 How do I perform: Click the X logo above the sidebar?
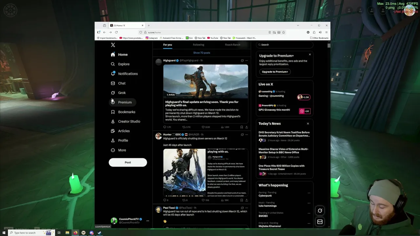(113, 45)
